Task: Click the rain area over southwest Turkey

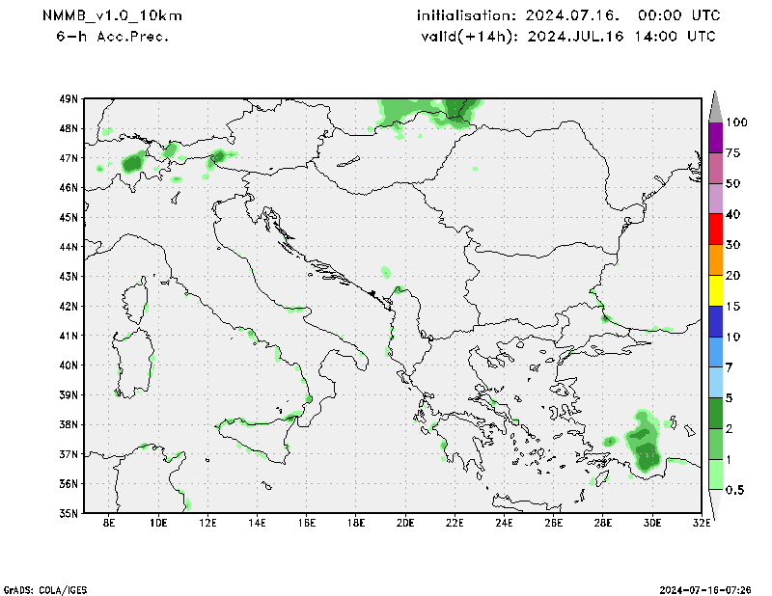Action: [x=644, y=443]
